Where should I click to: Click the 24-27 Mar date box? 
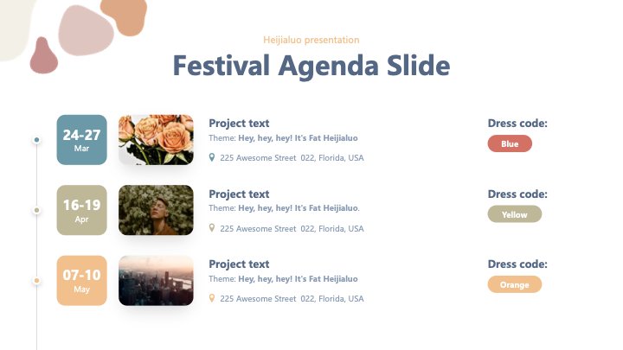(x=82, y=140)
